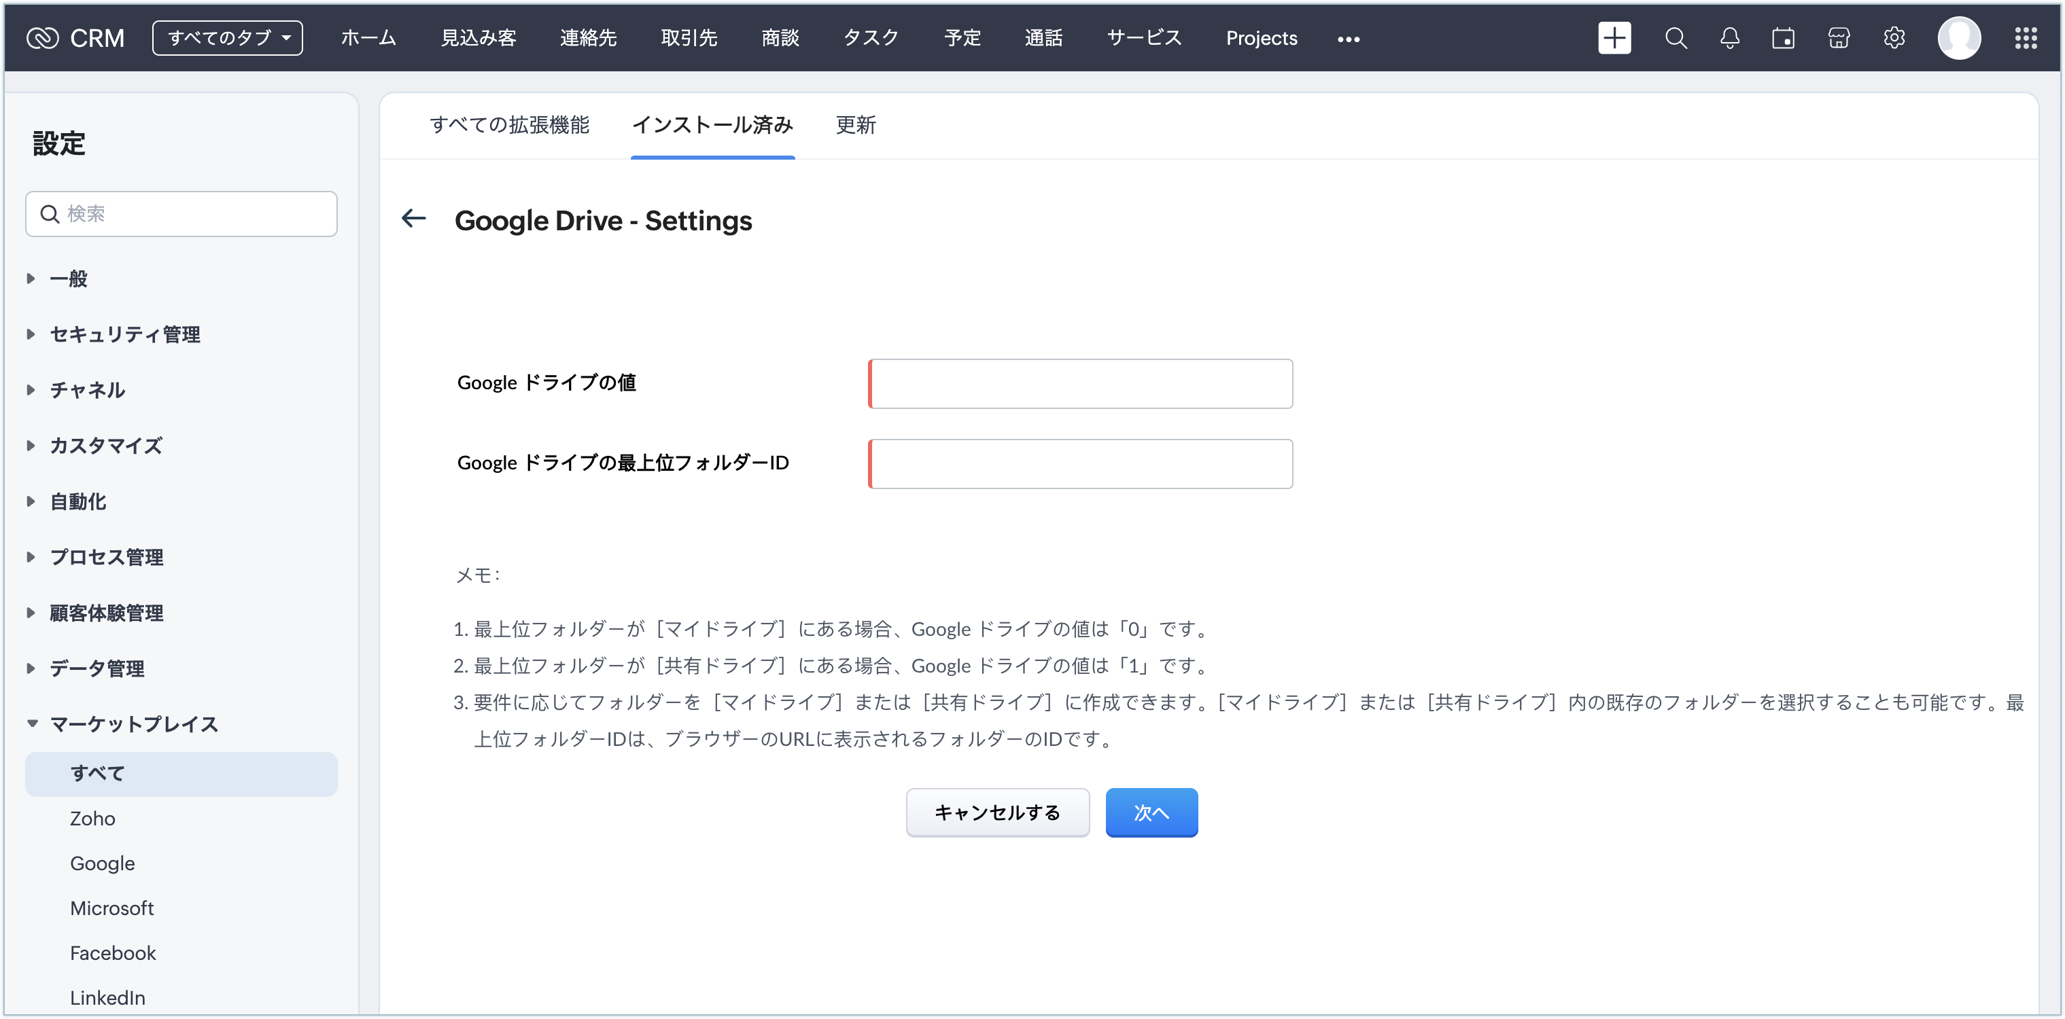Open the more tabs ellipsis menu
2065x1019 pixels.
pyautogui.click(x=1349, y=39)
